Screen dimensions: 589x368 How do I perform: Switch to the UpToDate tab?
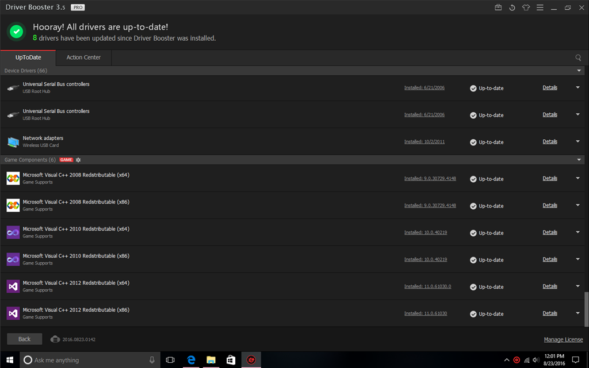[28, 58]
